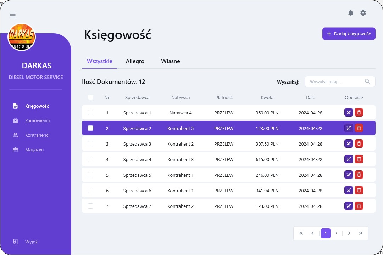Edit the Sprzedawca 1 invoice with the pencil icon

pos(348,112)
